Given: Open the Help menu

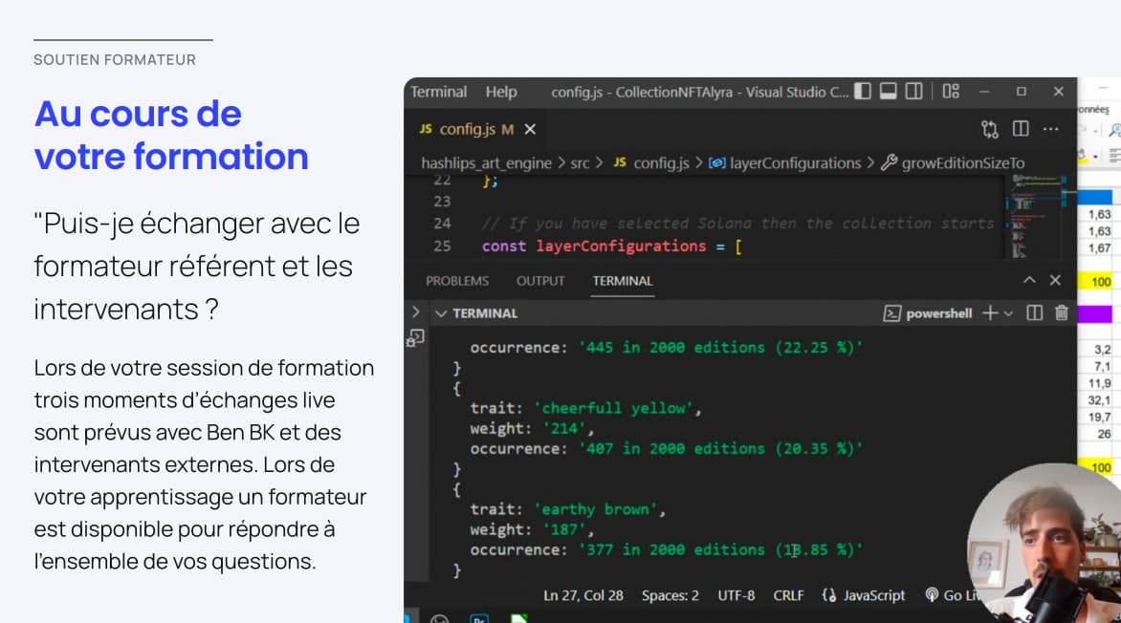Looking at the screenshot, I should 500,92.
